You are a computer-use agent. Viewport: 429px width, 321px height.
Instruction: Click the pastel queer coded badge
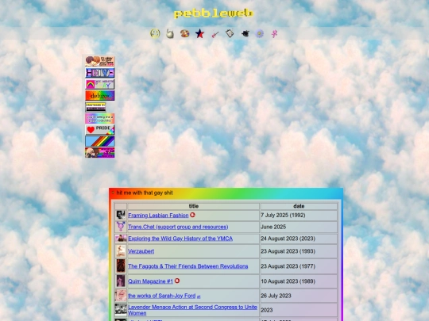[x=100, y=119]
